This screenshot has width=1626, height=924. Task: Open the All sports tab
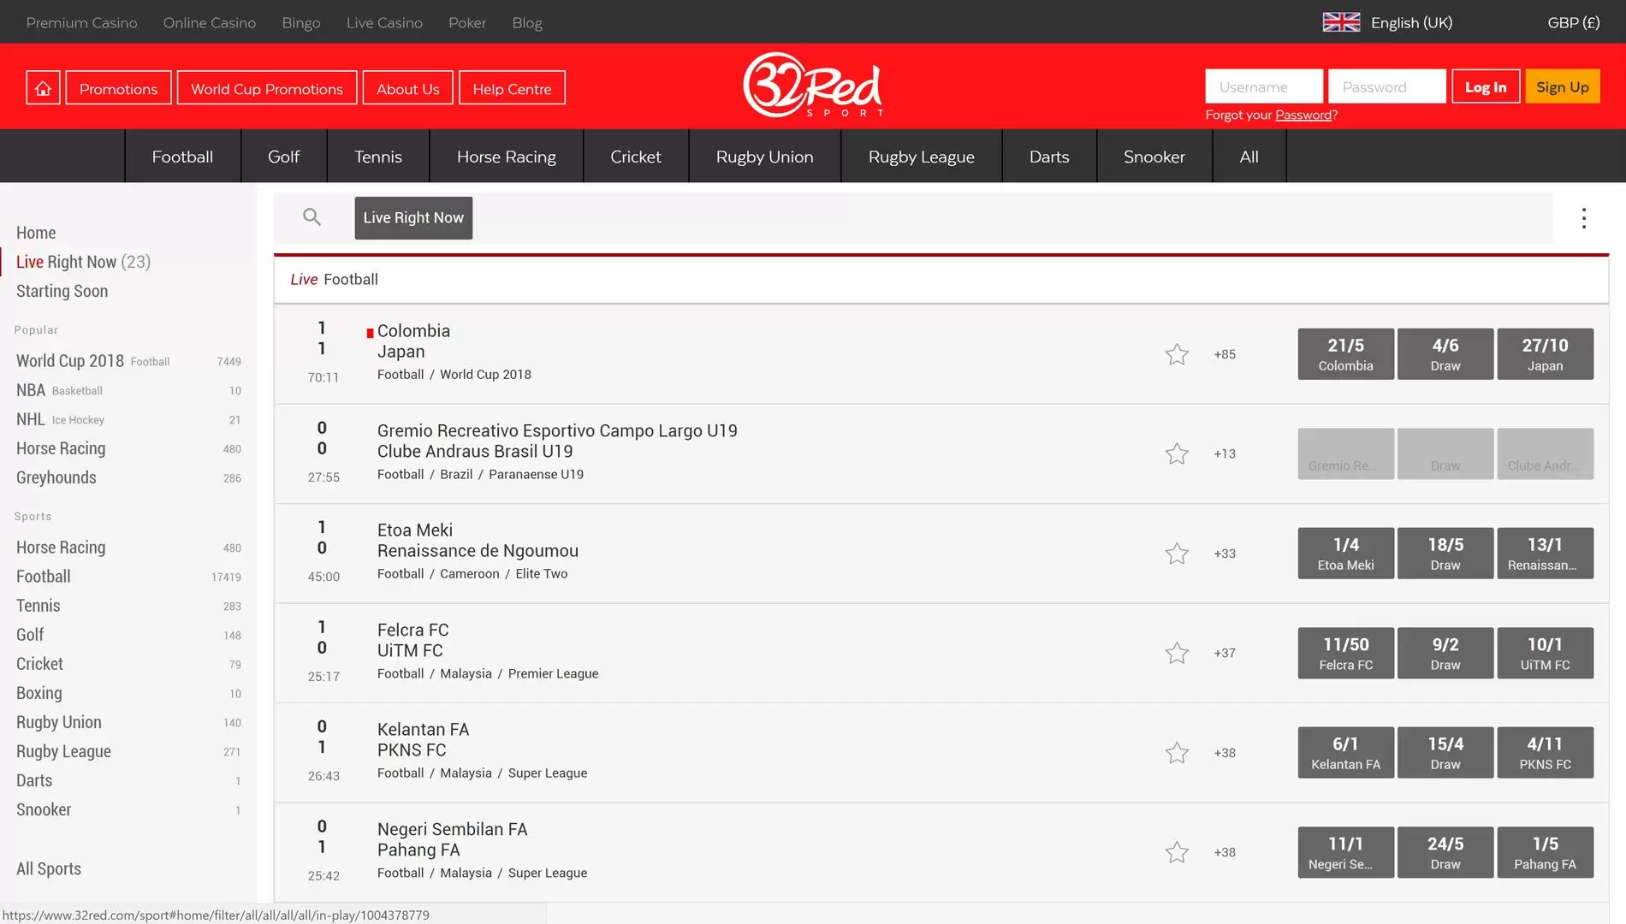1249,157
